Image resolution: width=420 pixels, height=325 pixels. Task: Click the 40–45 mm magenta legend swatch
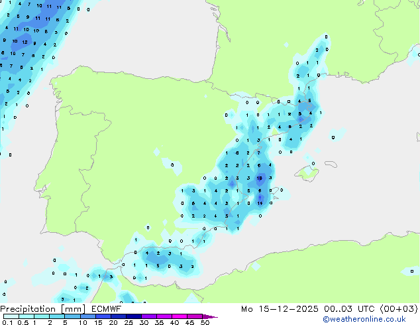click(x=180, y=316)
